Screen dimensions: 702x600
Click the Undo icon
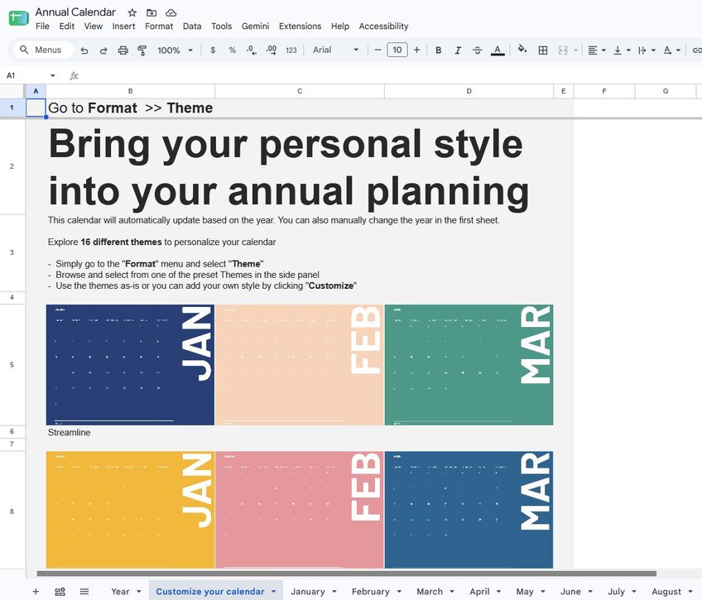[x=84, y=50]
